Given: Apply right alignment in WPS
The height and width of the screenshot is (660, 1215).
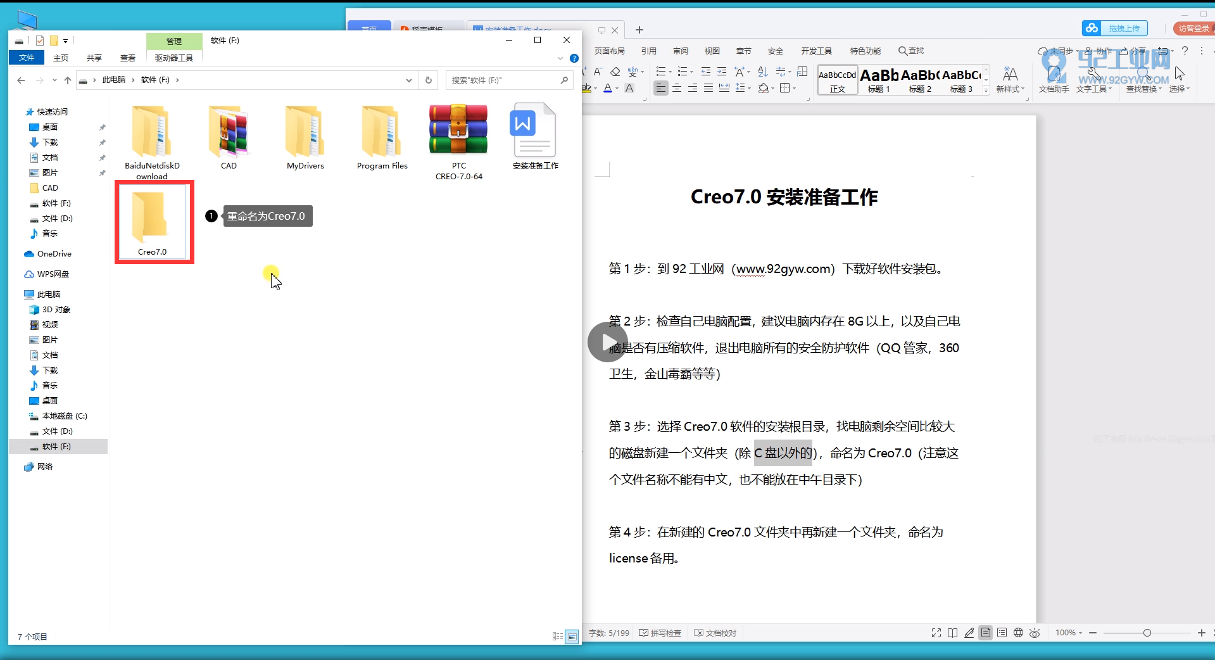Looking at the screenshot, I should click(x=693, y=88).
